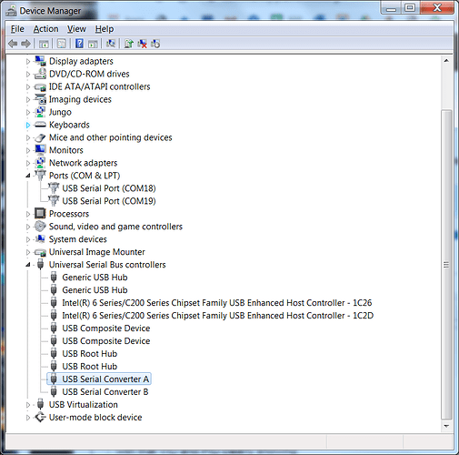
Task: Open the View menu
Action: tap(76, 29)
